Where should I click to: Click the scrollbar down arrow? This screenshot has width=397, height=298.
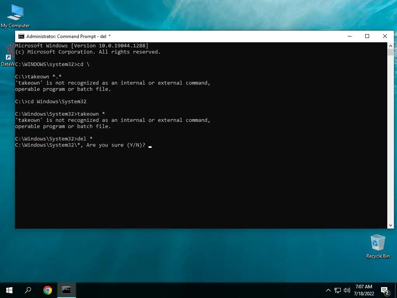[390, 225]
